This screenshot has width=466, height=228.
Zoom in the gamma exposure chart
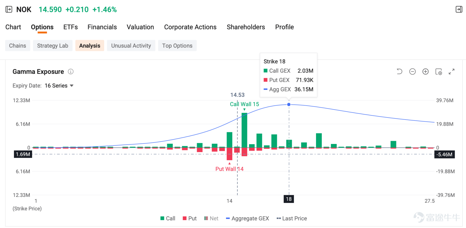(426, 72)
